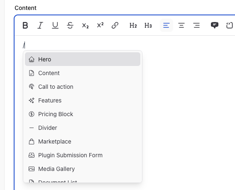This screenshot has width=235, height=190.
Task: Pick the Pricing Block option
Action: coord(83,114)
